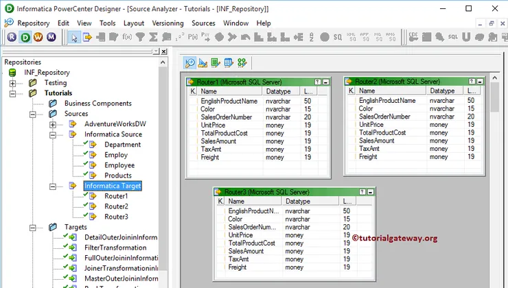
Task: Restore the inner Source Analyzer window
Action: [x=492, y=23]
